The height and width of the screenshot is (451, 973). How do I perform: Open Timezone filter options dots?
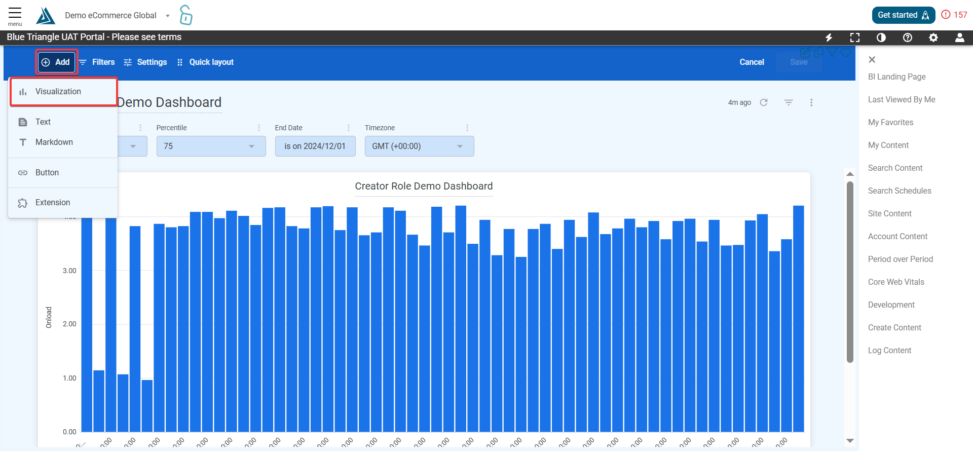tap(467, 128)
